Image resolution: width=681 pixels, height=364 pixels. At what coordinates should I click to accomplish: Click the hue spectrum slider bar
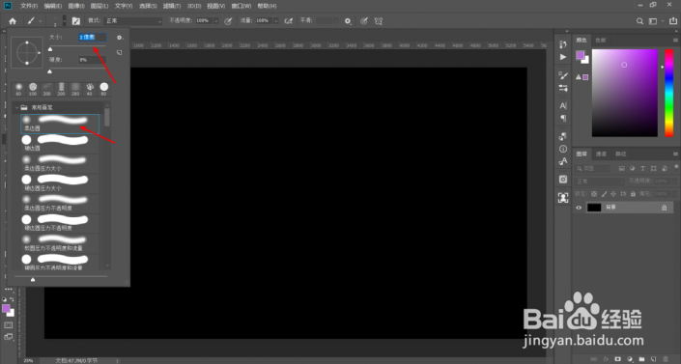coord(668,93)
